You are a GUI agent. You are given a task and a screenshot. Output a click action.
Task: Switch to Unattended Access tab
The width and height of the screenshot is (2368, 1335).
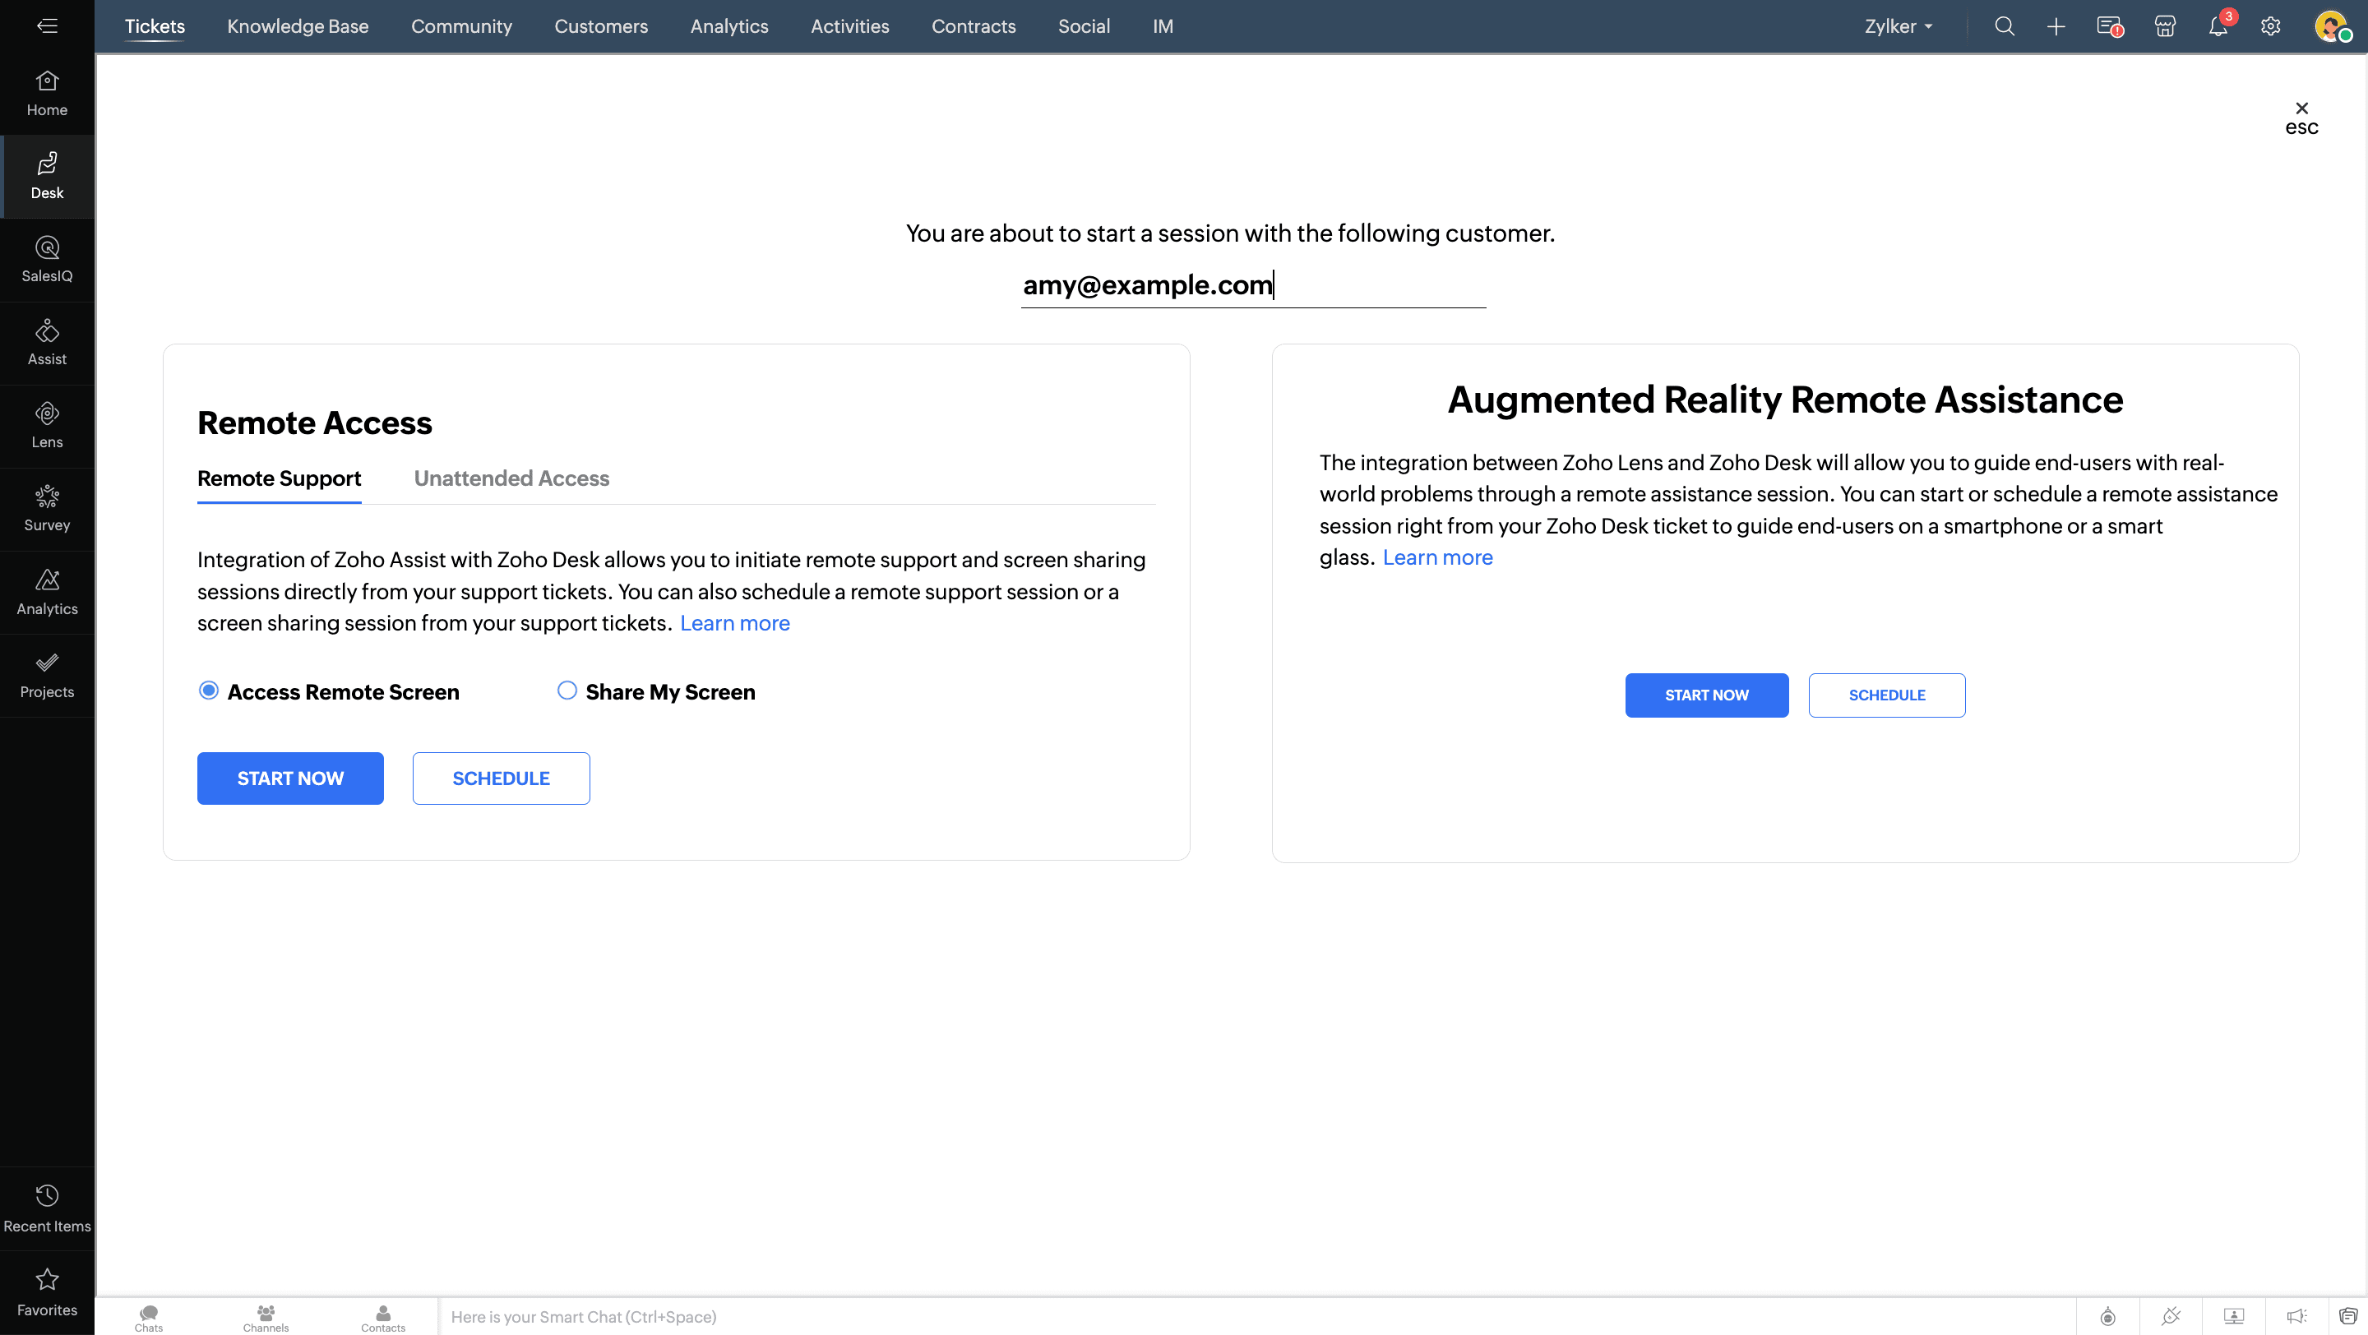511,478
